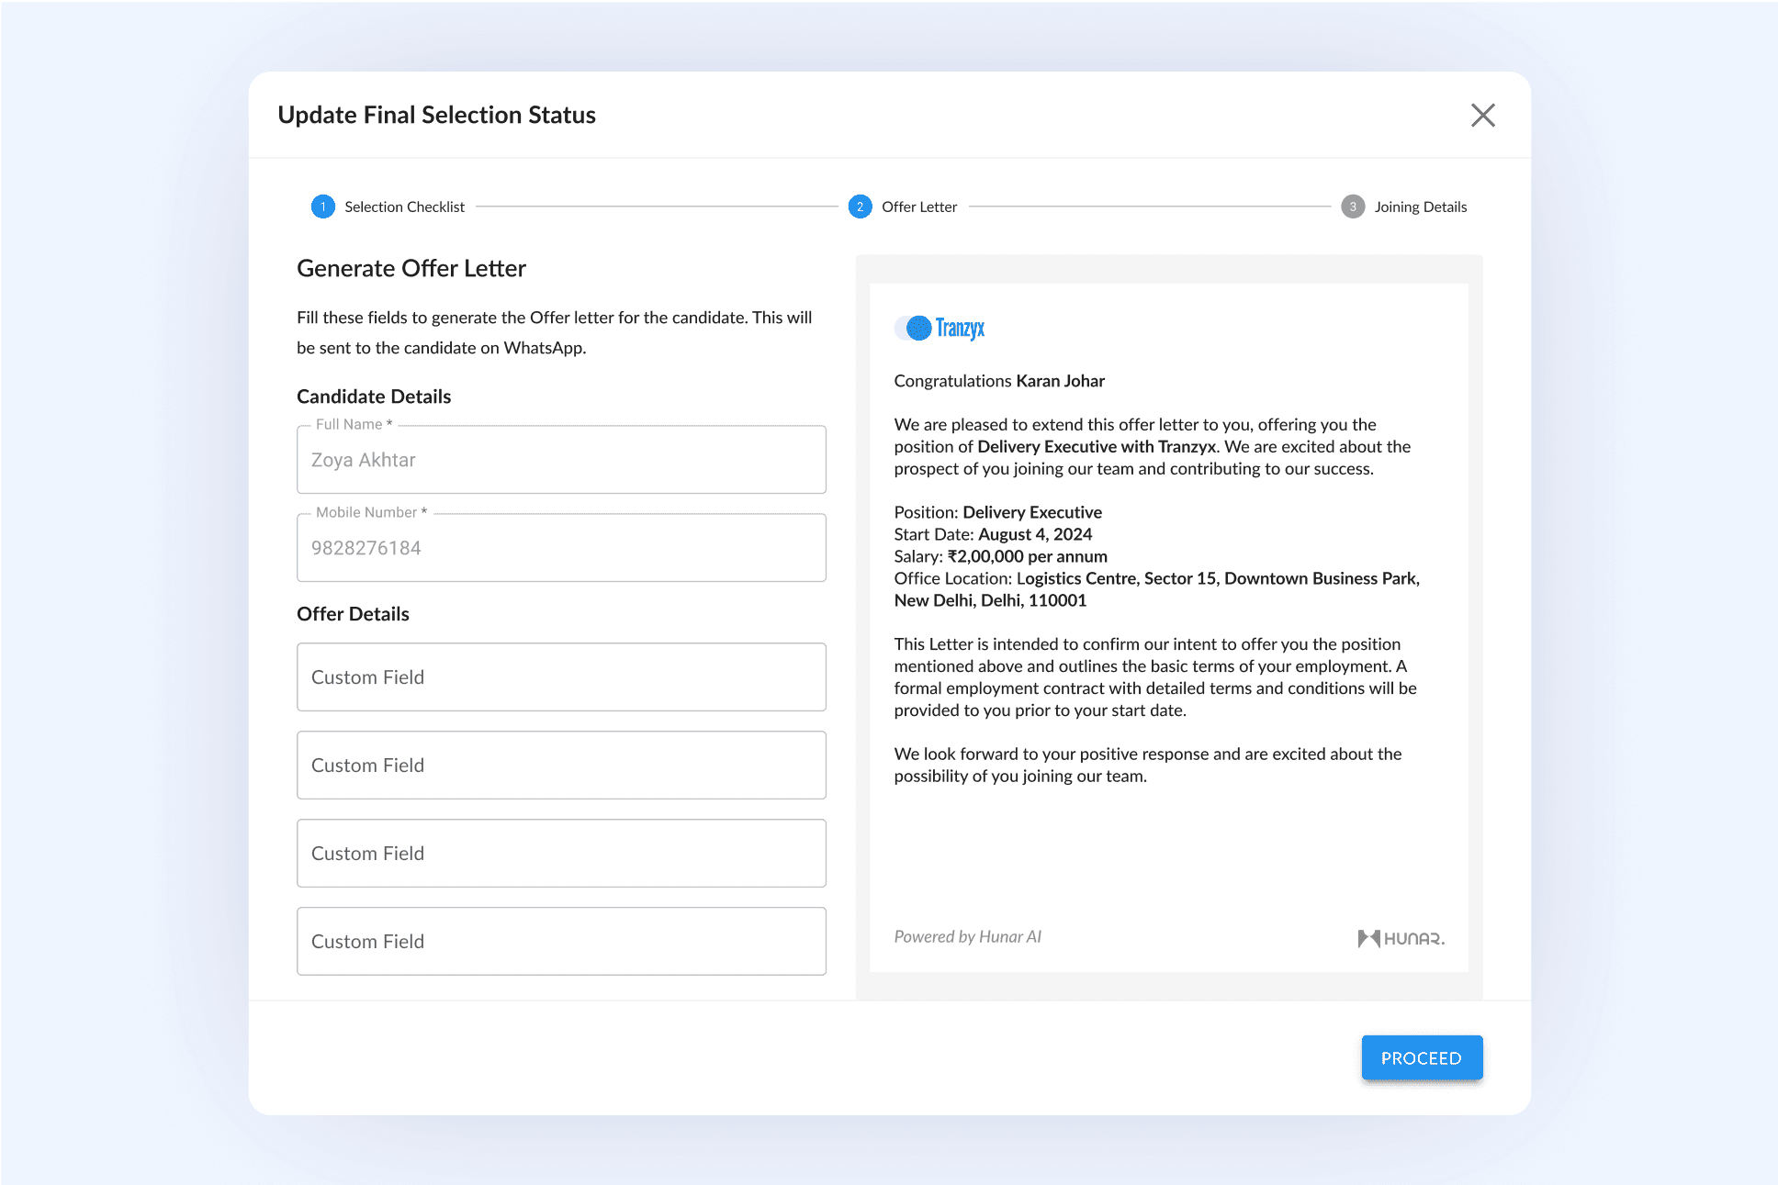Click the step 1 circle icon

tap(323, 207)
